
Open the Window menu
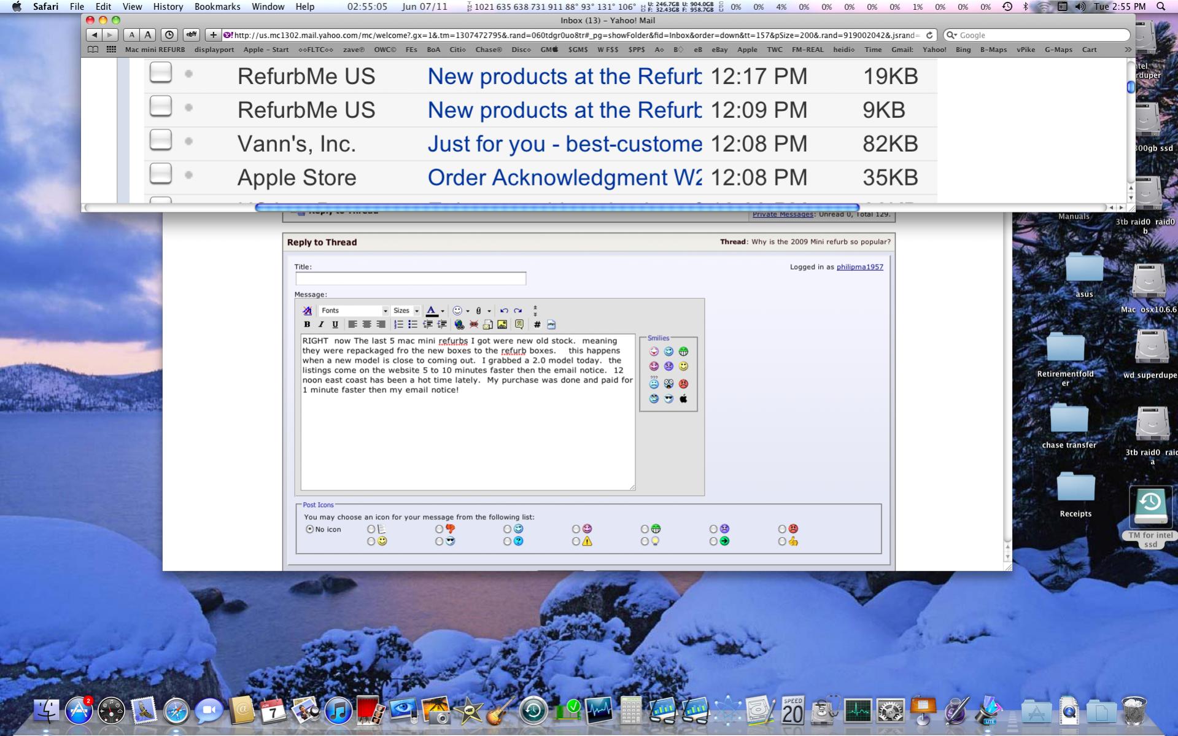tap(268, 7)
